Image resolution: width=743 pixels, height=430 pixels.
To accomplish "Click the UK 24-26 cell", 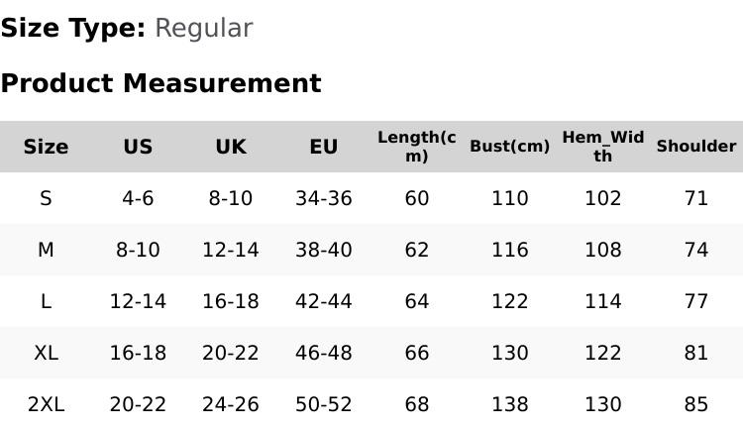I will click(231, 404).
